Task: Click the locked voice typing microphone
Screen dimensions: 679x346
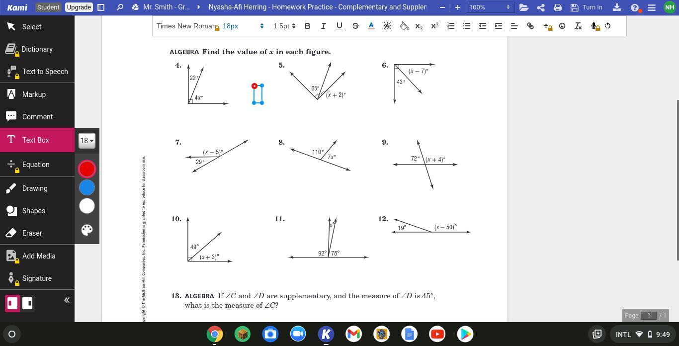Action: 595,26
